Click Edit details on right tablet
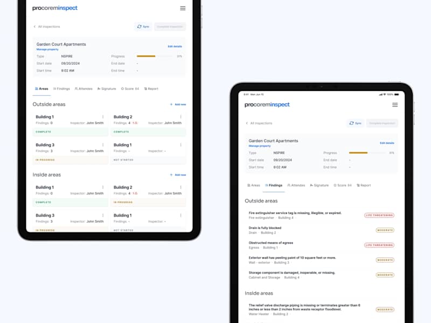431x323 pixels. [387, 143]
